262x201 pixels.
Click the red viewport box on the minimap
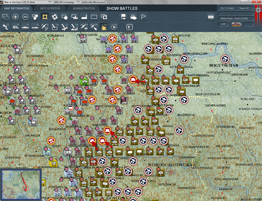(x=26, y=188)
